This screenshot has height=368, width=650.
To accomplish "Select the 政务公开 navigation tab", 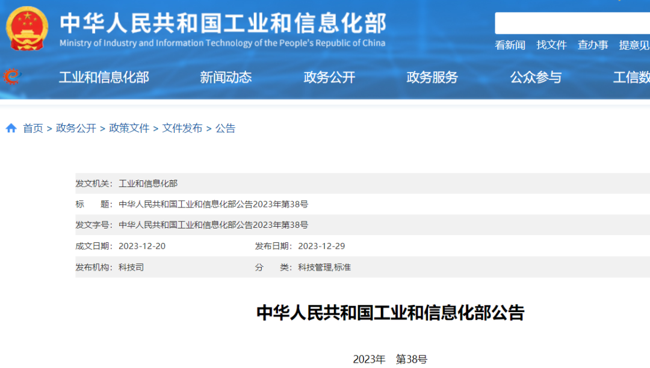I will point(329,77).
